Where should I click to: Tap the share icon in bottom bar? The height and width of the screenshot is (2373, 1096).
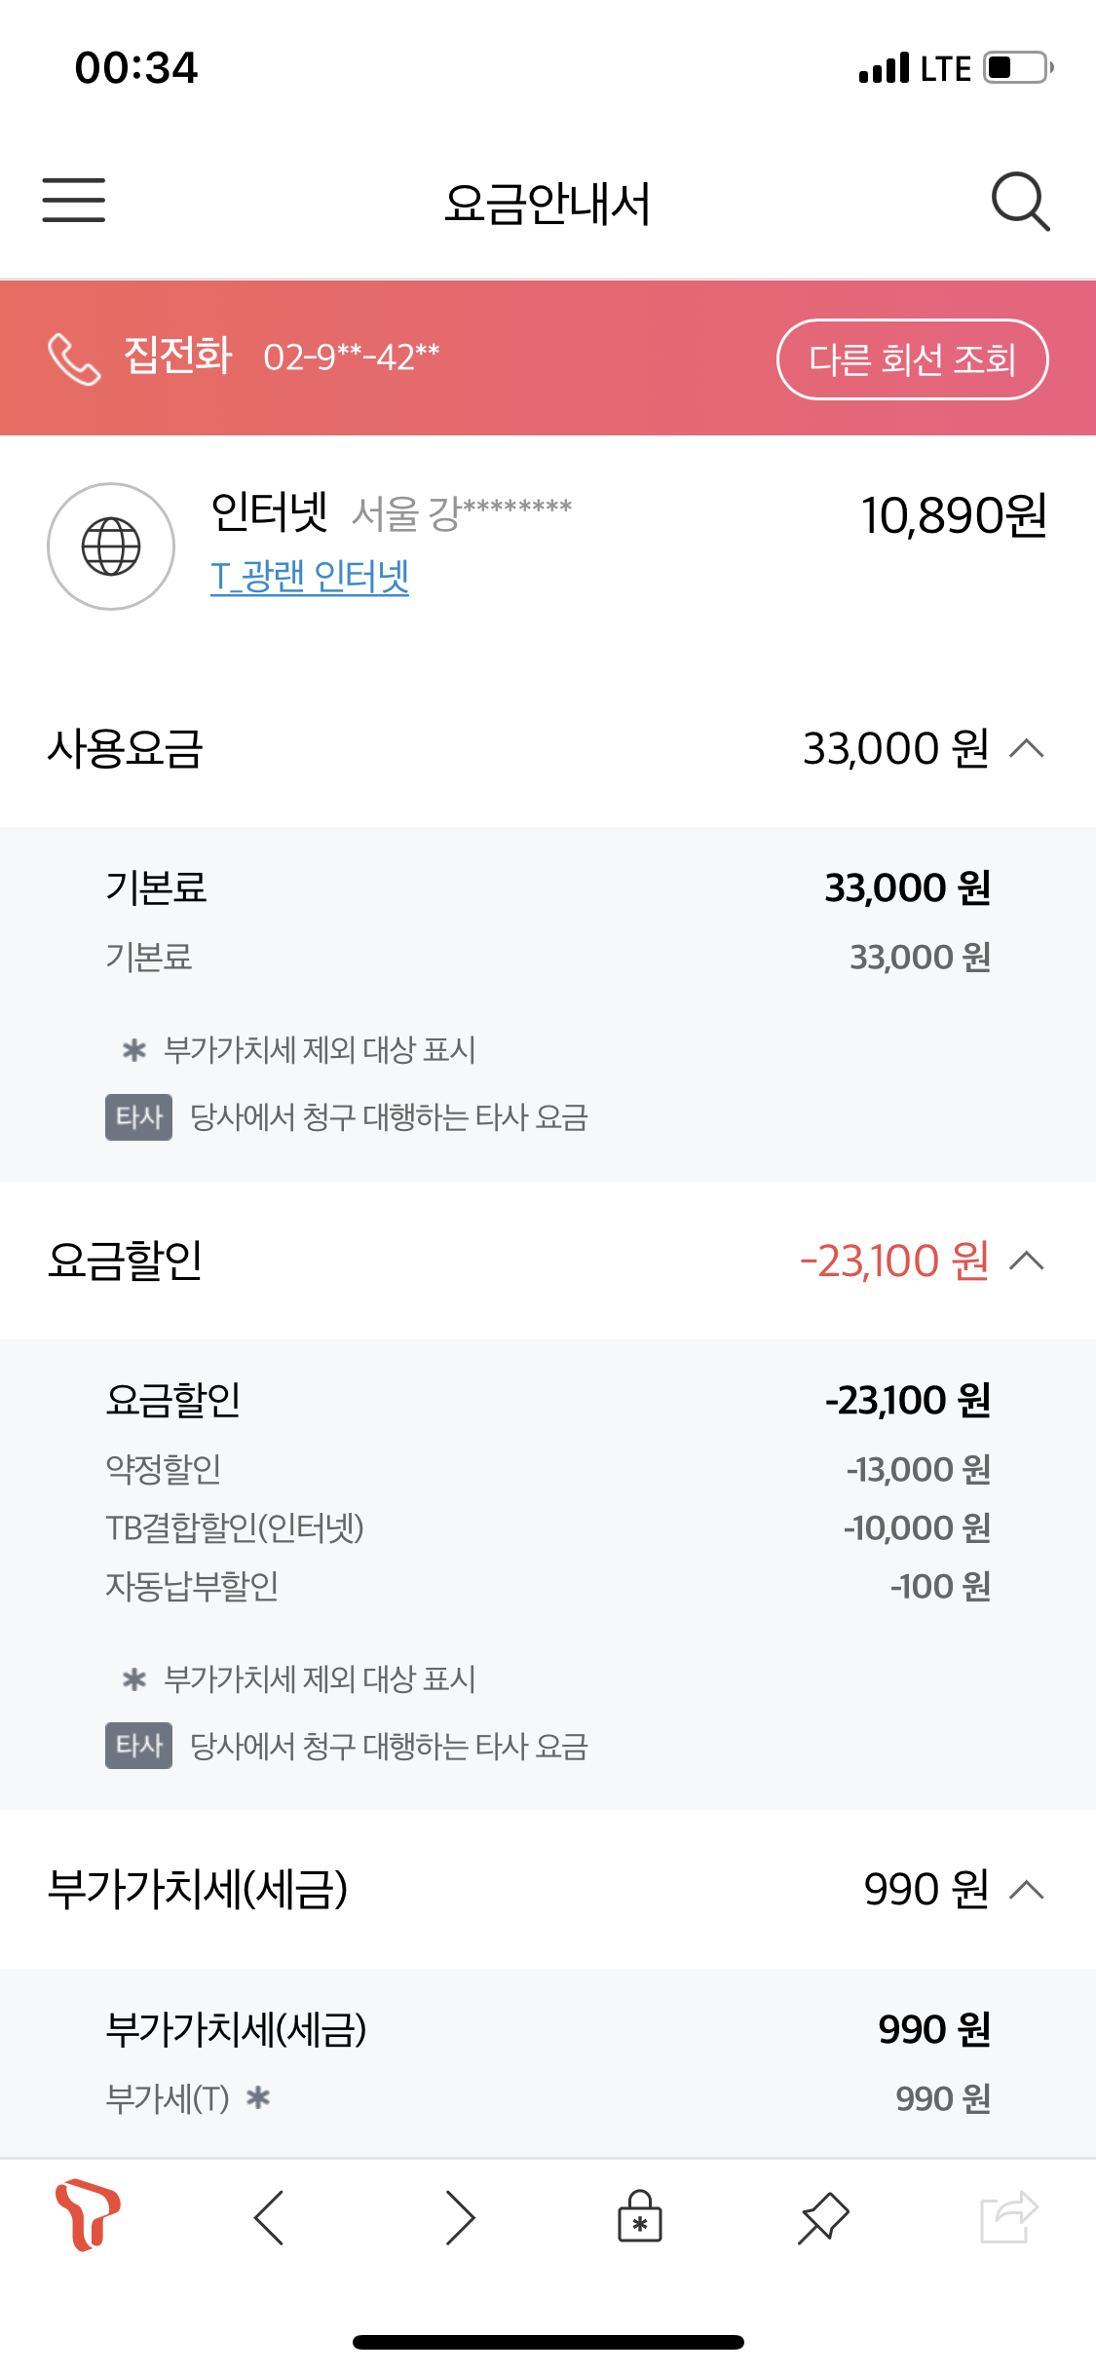(1008, 2217)
